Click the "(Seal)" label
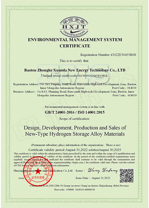Image resolution: width=149 pixels, height=208 pixels. click(21, 178)
